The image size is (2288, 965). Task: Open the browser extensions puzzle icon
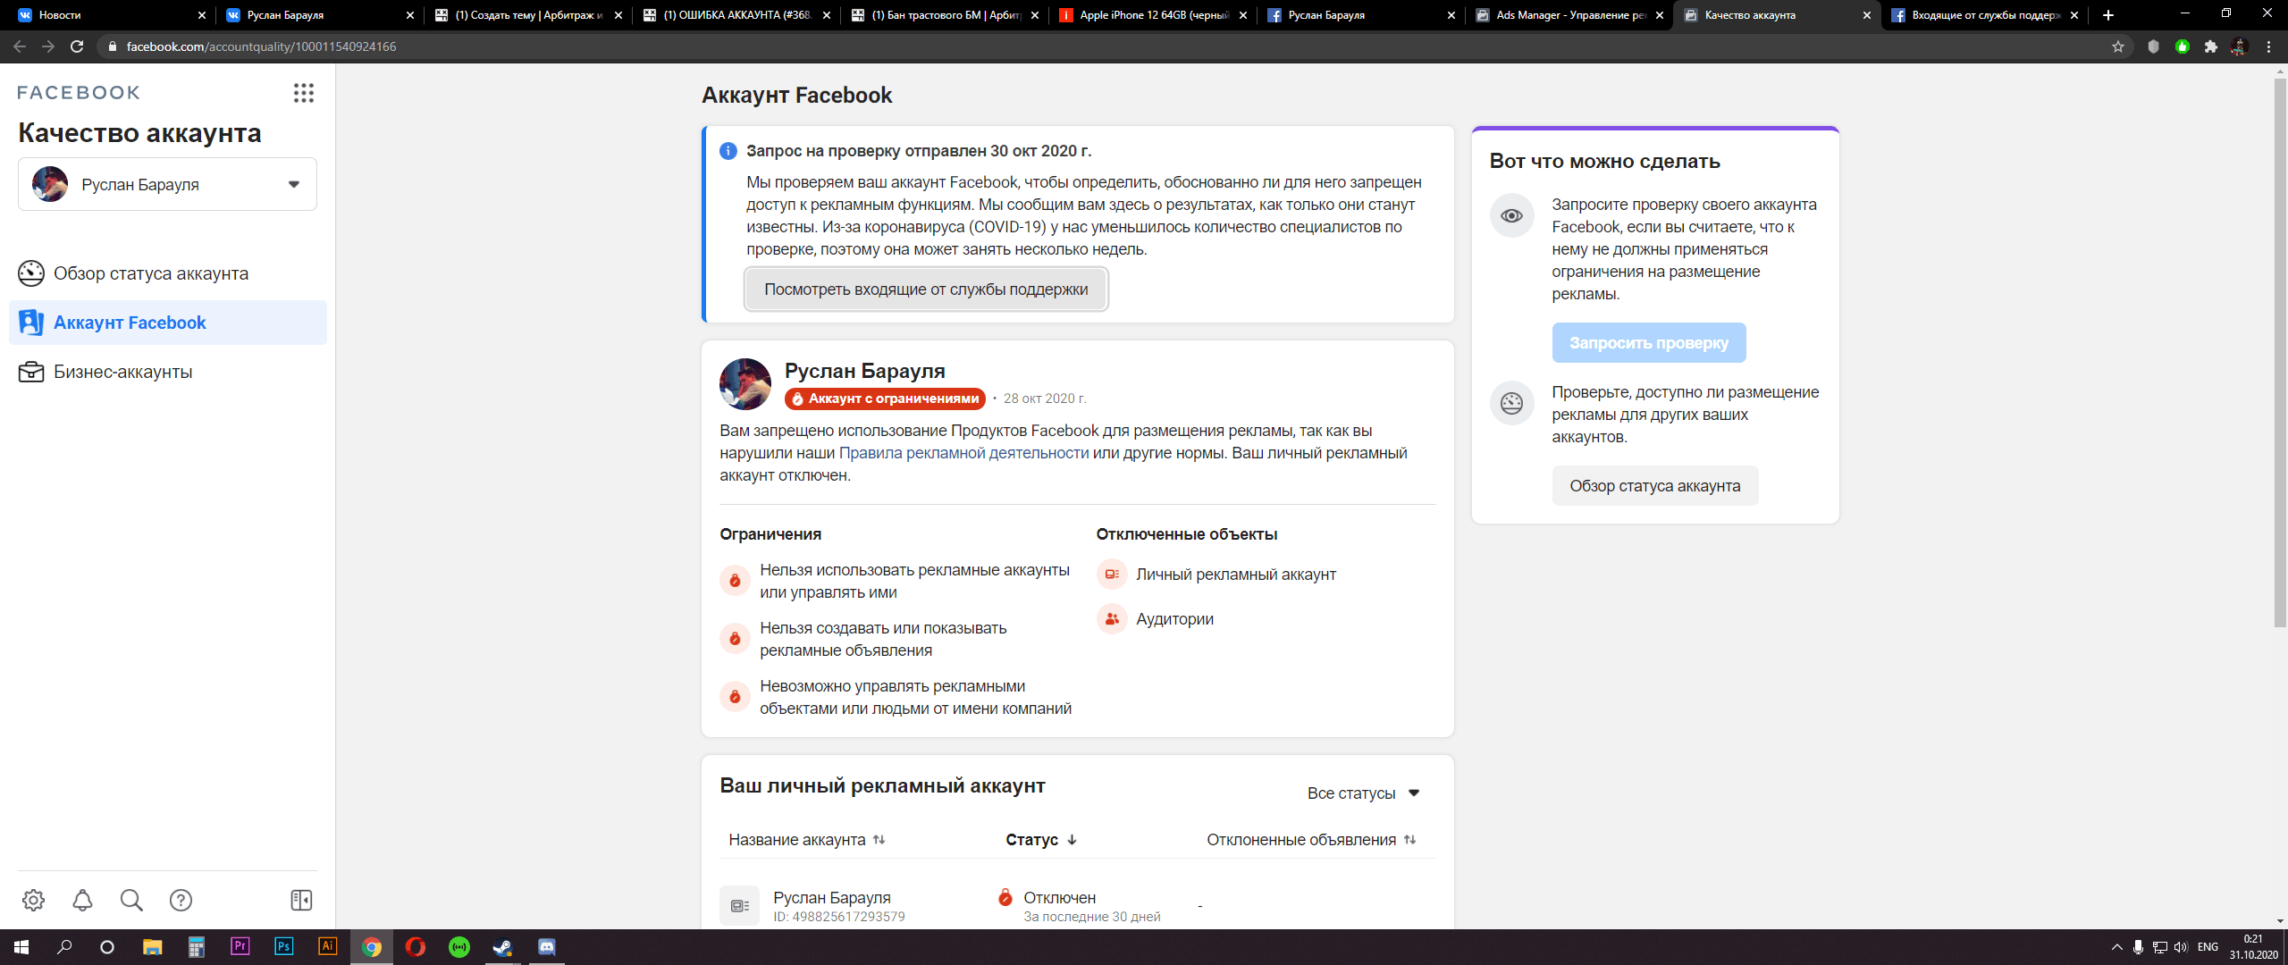(2210, 46)
